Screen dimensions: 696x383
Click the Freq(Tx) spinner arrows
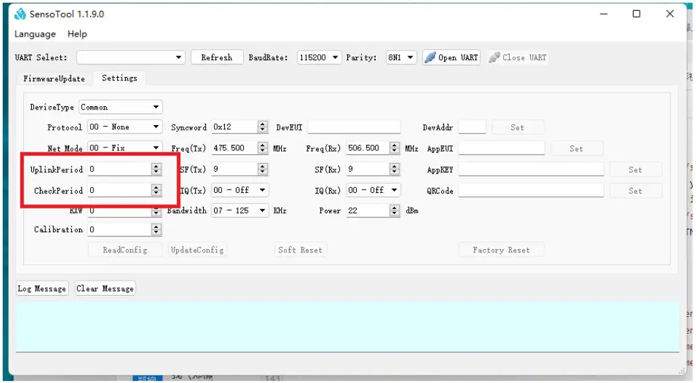click(263, 148)
